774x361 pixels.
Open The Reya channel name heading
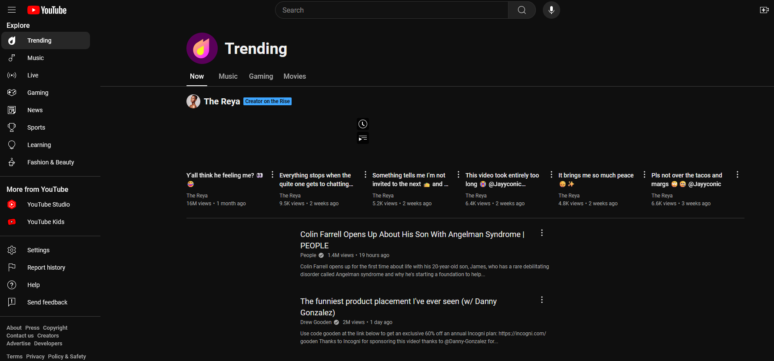click(222, 101)
